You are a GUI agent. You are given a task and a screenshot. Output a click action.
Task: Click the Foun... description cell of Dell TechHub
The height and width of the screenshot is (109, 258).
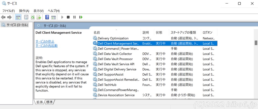click(147, 85)
